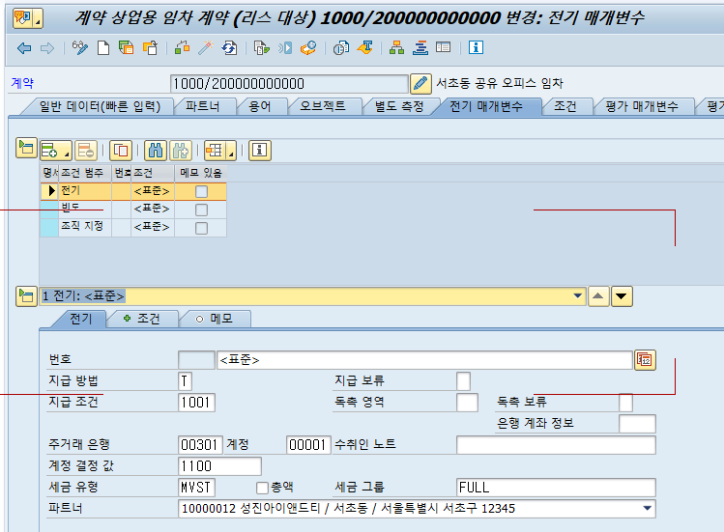The height and width of the screenshot is (532, 724).
Task: Click the insert row icon with green plus
Action: [50, 151]
